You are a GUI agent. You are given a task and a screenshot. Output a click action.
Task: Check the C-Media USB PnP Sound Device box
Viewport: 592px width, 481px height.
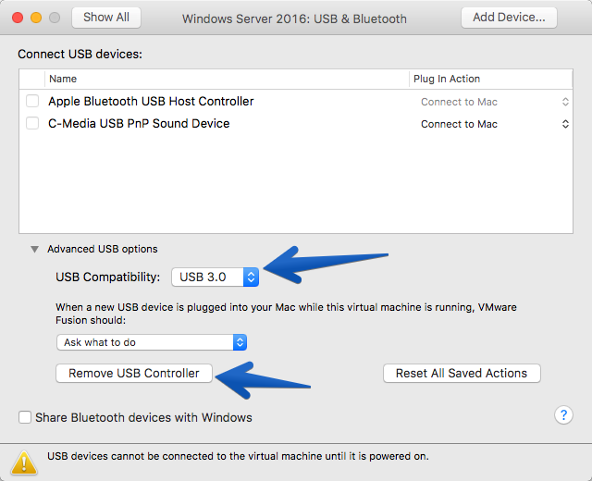[32, 123]
